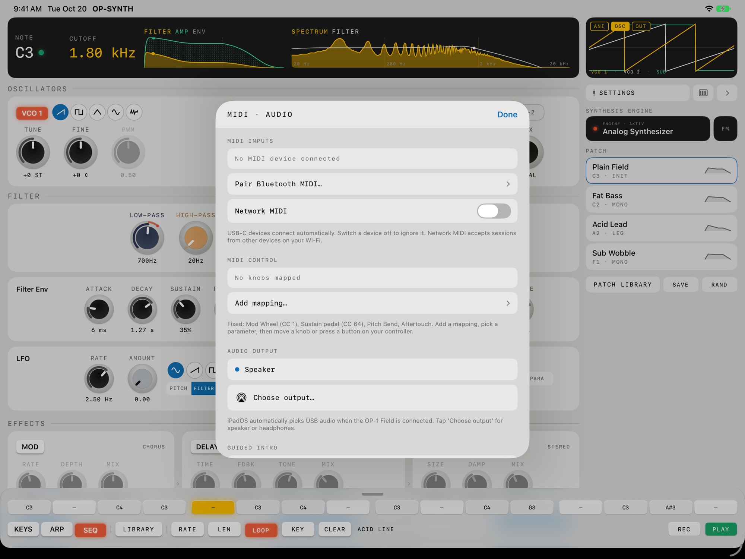Switch engine to FM

point(725,129)
